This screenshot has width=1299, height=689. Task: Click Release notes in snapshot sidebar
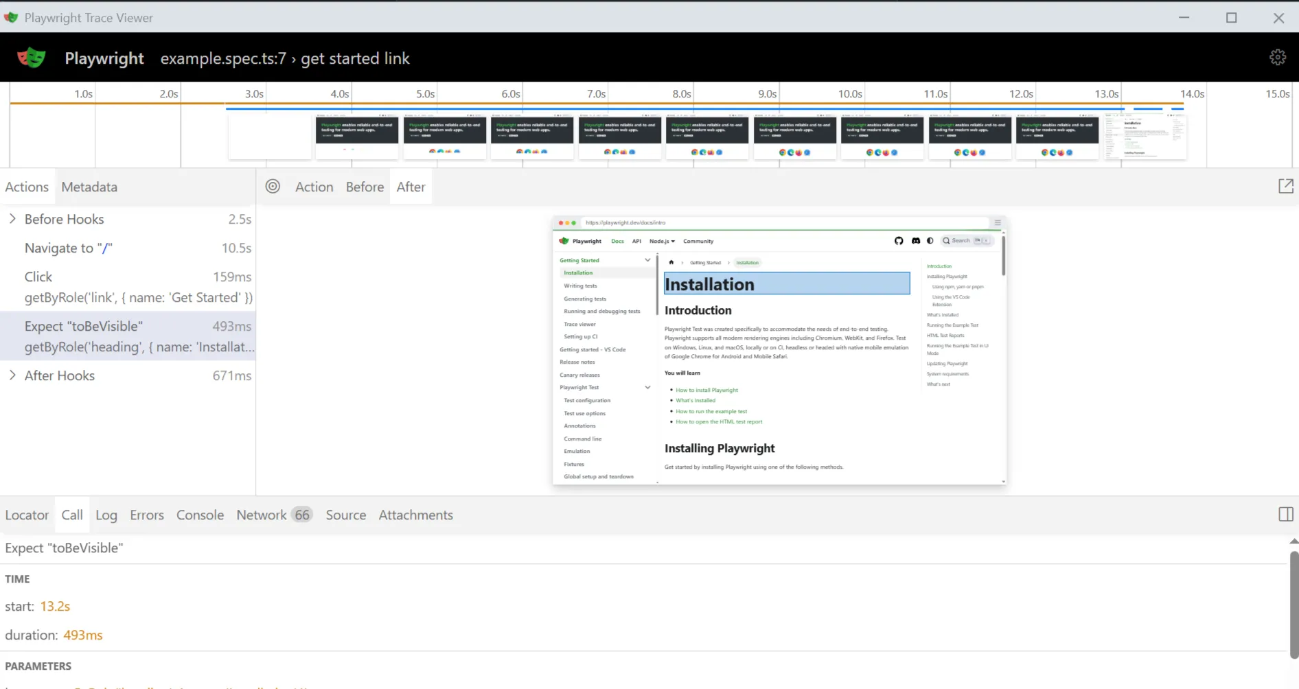click(x=577, y=362)
